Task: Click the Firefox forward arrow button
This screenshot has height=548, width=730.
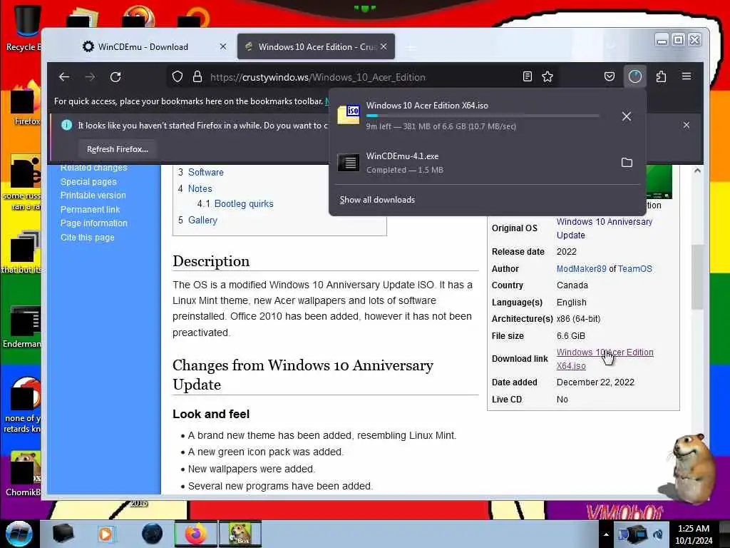Action: tap(90, 77)
